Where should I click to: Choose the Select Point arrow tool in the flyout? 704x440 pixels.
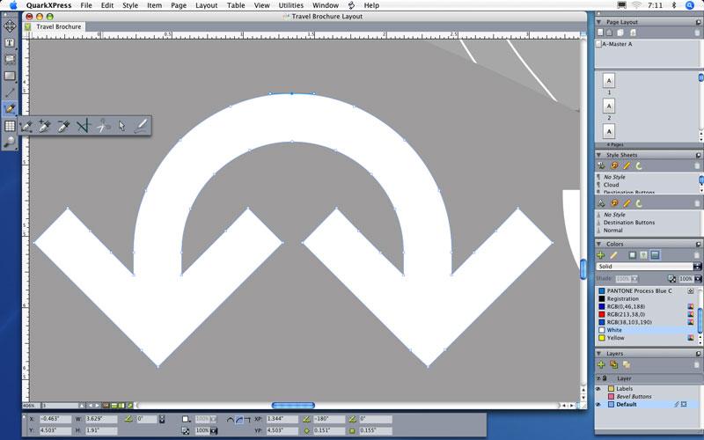pos(121,126)
